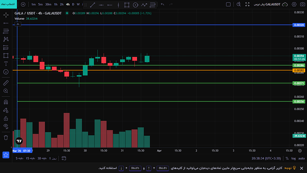
Task: Select the circle tool in floating toolbar
Action: (136, 5)
